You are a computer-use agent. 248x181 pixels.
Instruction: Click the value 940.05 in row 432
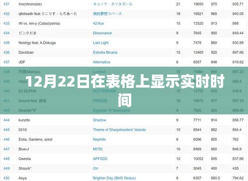pyautogui.click(x=238, y=14)
